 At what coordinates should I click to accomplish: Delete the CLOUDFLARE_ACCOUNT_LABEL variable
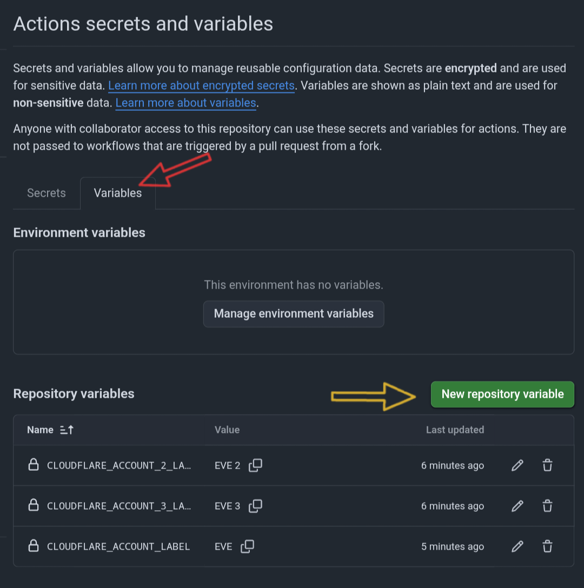(x=547, y=546)
